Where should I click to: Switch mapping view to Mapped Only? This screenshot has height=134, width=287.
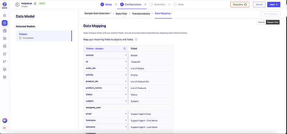[x=273, y=22]
